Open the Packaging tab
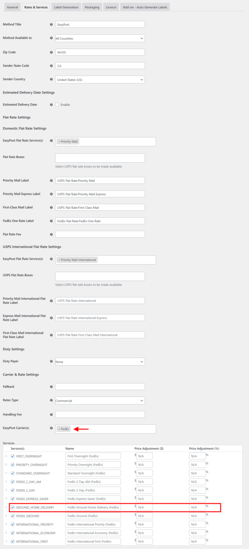The height and width of the screenshot is (549, 249). click(x=92, y=7)
